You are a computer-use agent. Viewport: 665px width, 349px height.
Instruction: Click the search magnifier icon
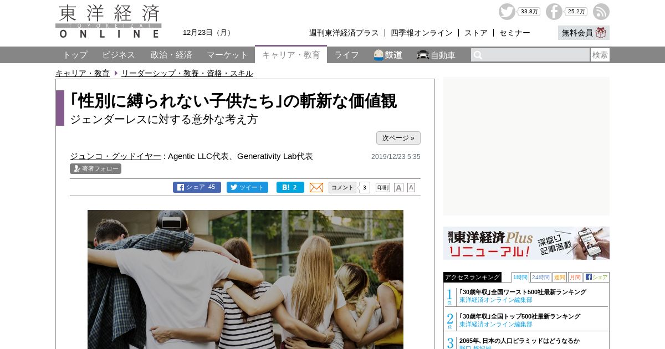pos(478,55)
